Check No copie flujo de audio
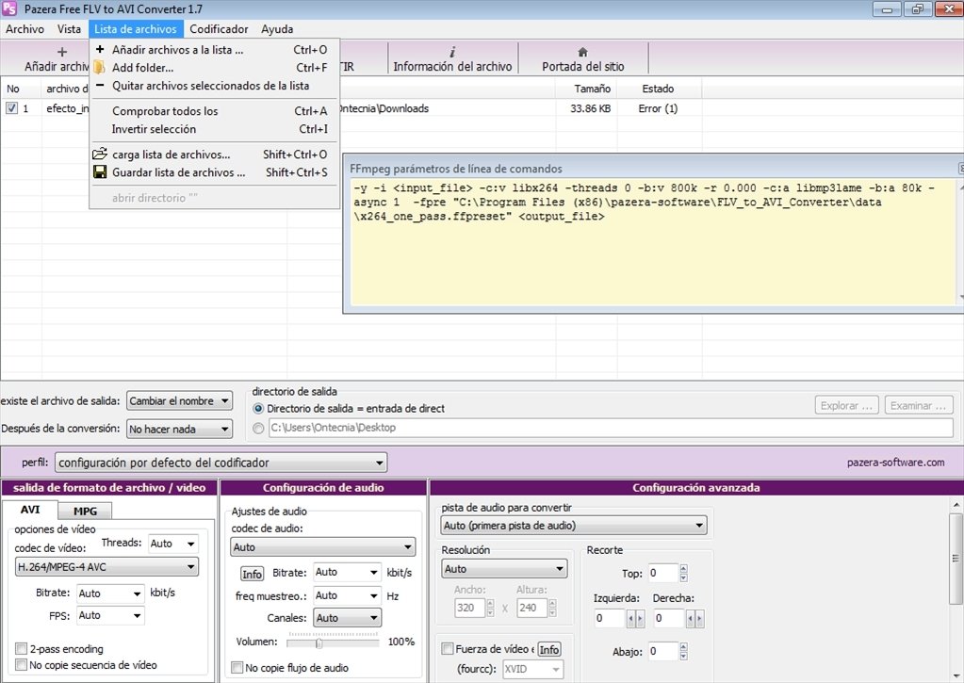Image resolution: width=964 pixels, height=683 pixels. coord(237,668)
